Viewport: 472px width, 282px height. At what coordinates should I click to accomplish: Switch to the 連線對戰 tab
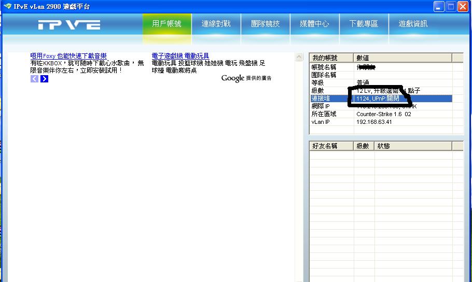coord(216,24)
